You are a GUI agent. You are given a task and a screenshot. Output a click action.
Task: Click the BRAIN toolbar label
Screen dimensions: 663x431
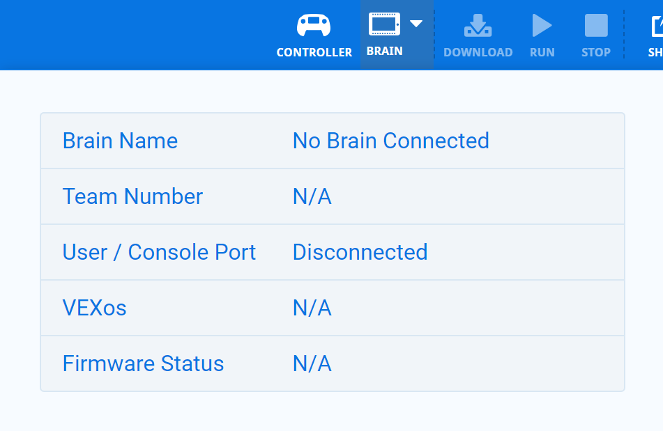[x=384, y=51]
